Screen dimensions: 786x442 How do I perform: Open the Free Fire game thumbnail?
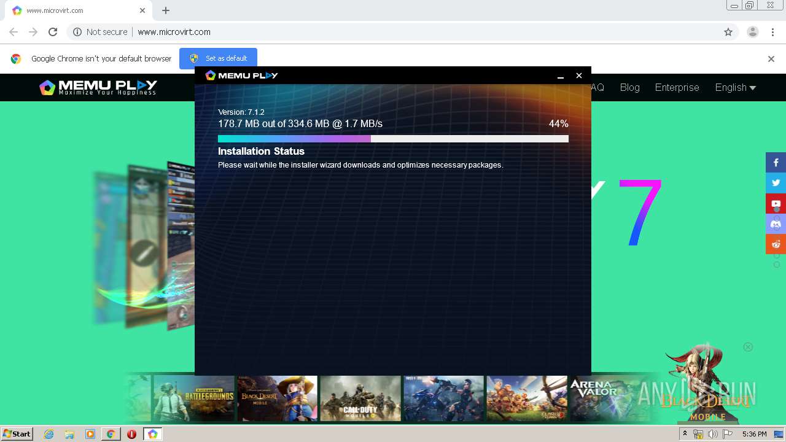[x=443, y=398]
